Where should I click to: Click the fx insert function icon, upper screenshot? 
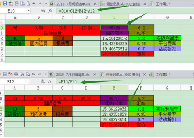click(x=50, y=11)
